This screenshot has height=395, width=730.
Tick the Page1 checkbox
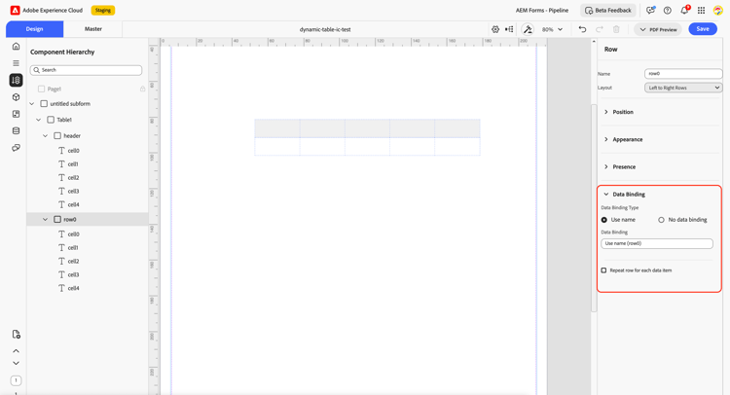pos(42,89)
